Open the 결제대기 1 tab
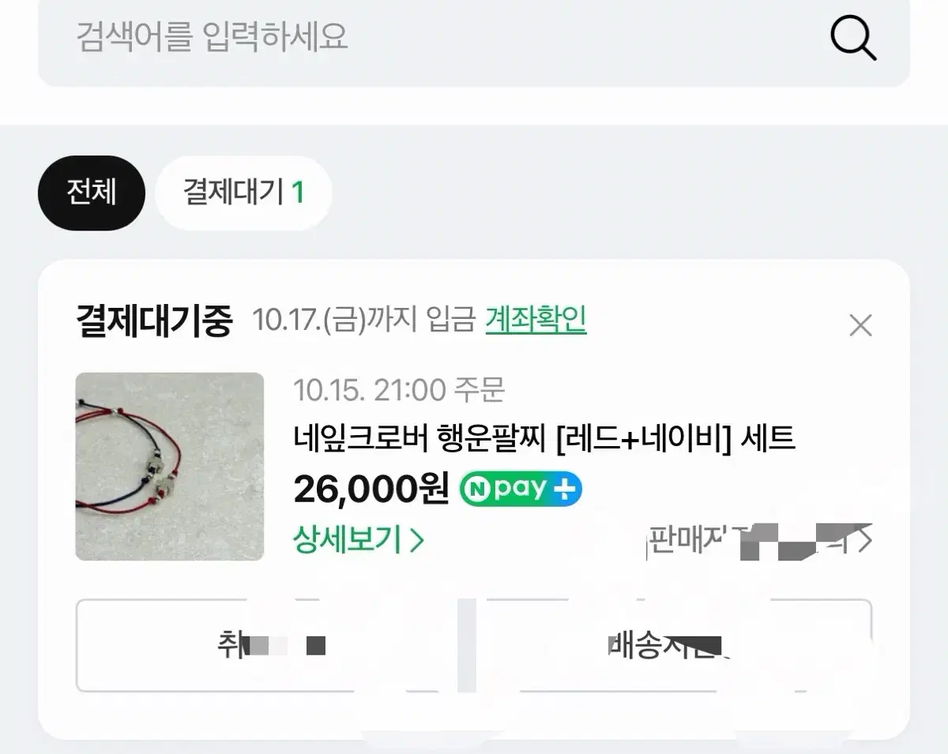Screen dimensions: 948x754 pyautogui.click(x=243, y=192)
